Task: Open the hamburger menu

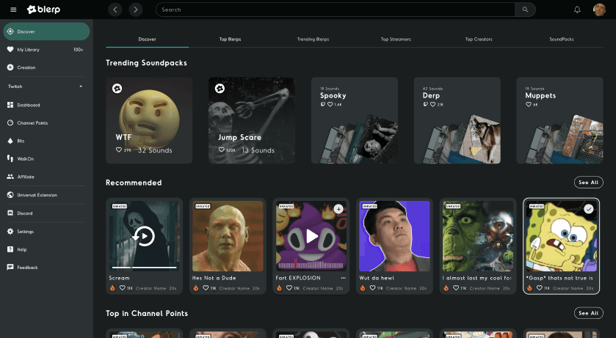Action: 13,10
